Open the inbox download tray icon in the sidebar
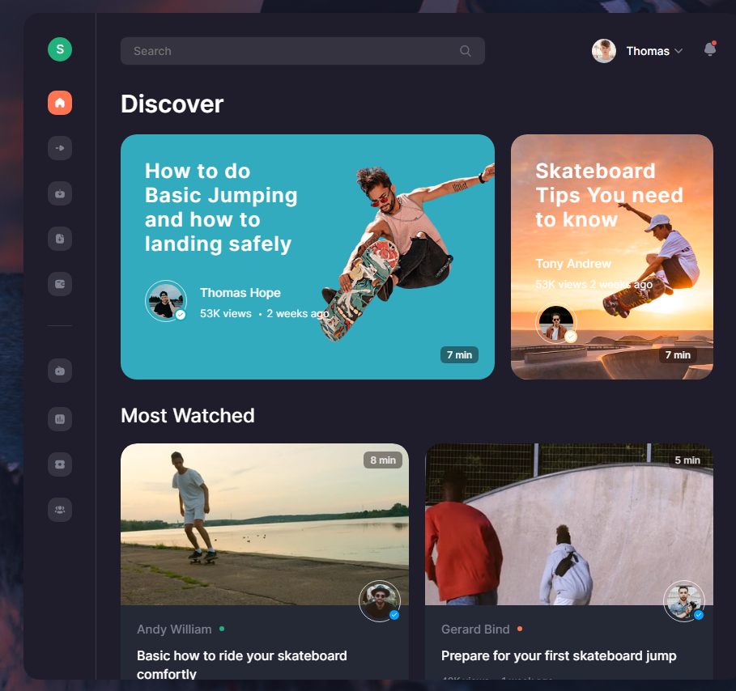Viewport: 736px width, 691px height. (x=60, y=193)
